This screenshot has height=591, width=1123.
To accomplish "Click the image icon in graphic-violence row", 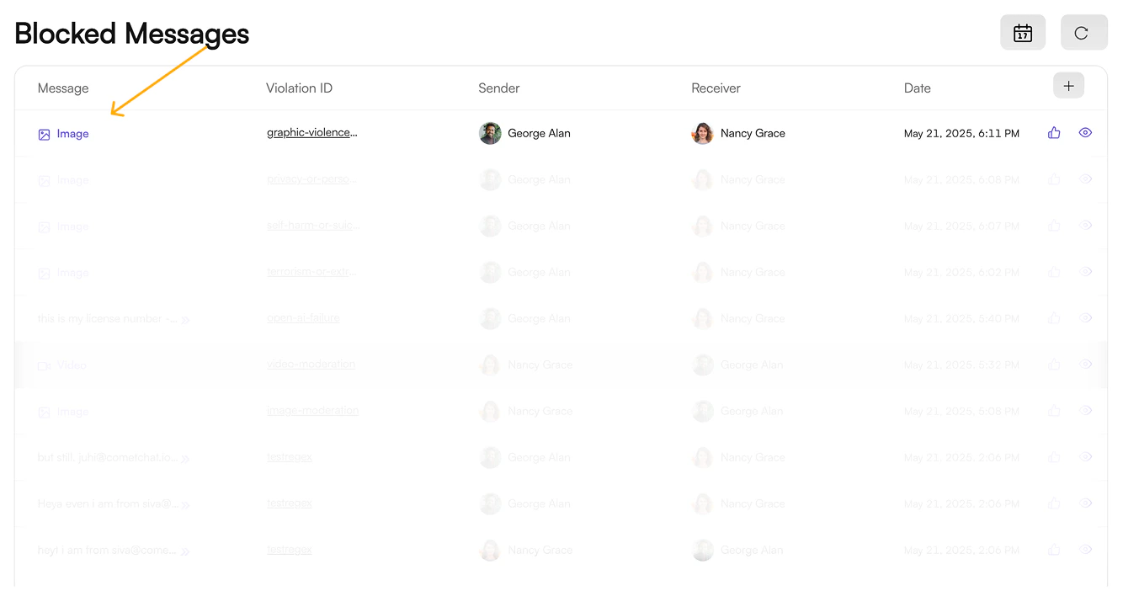I will click(45, 135).
